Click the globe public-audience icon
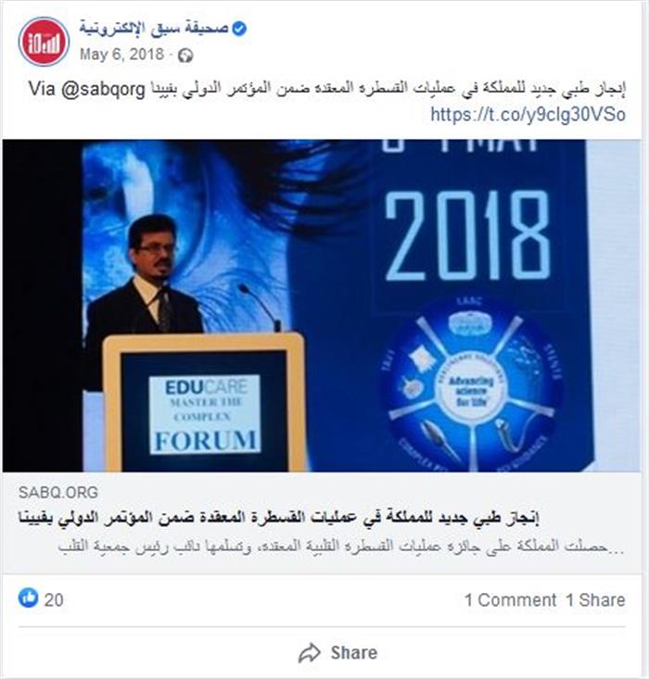The height and width of the screenshot is (679, 649). (185, 56)
